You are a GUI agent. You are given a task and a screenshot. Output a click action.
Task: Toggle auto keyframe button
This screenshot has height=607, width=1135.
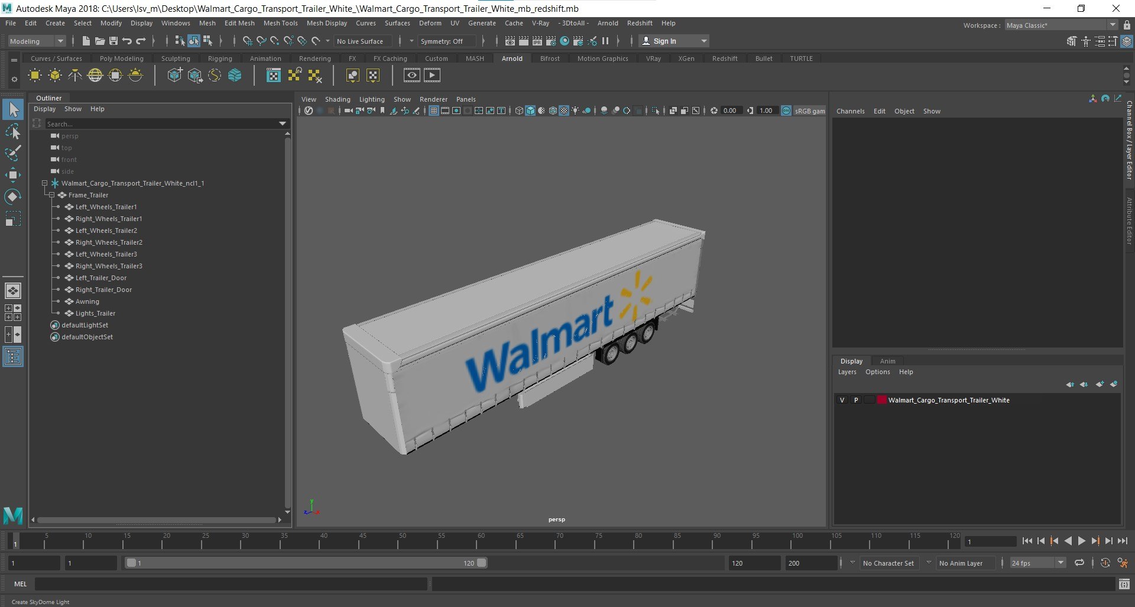pyautogui.click(x=1105, y=563)
